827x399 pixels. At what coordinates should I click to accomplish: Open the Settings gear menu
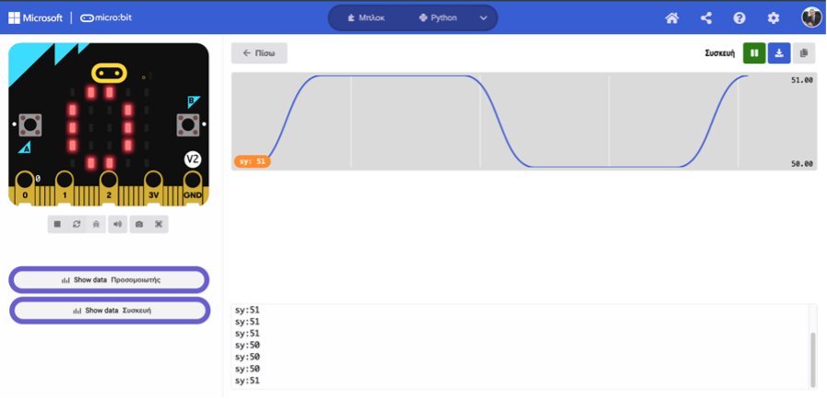point(774,18)
